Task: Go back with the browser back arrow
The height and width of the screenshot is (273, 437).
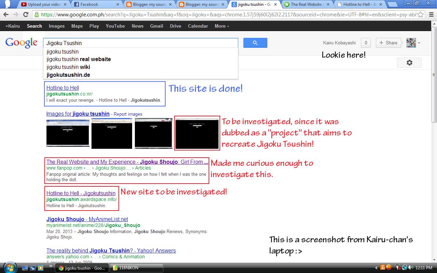Action: [x=6, y=15]
